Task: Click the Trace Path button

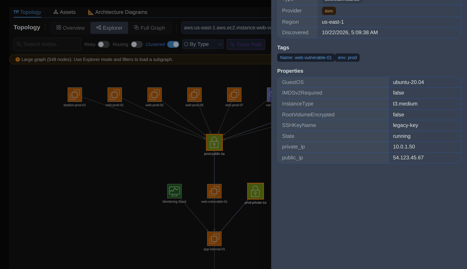Action: [x=246, y=44]
